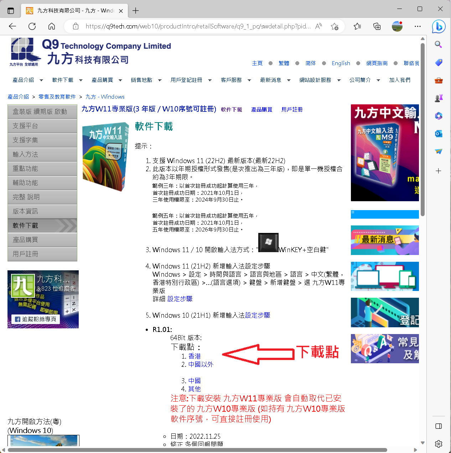Screen dimensions: 451x453
Task: Toggle the sidebar layout icon at bottom
Action: [439, 426]
